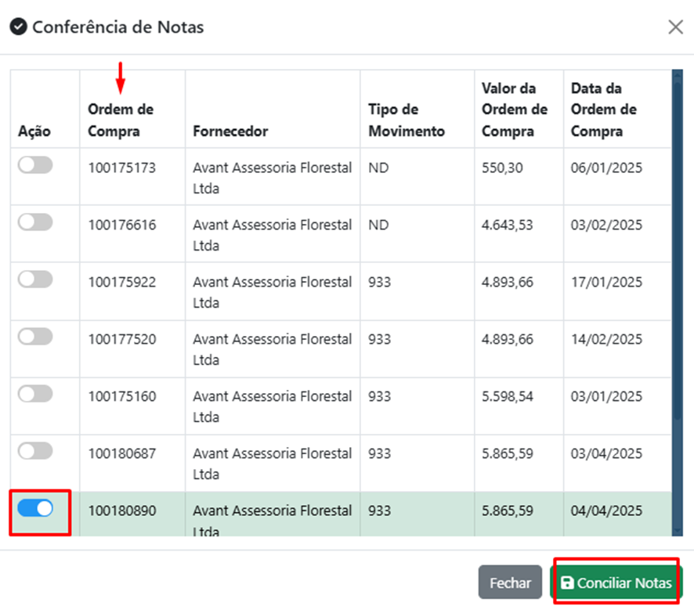
Task: Click the save icon in Conciliar Notas
Action: point(568,583)
